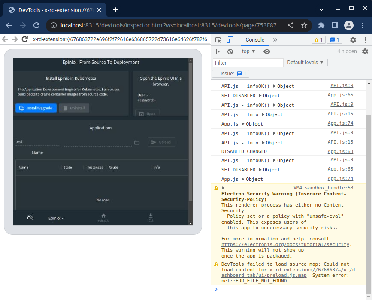Click the 4 hidden messages label
372x300 pixels.
(347, 51)
